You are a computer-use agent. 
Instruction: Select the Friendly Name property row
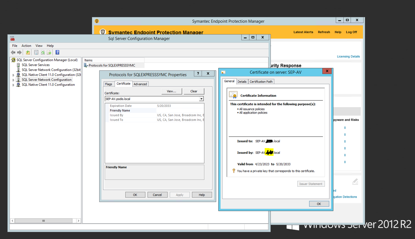(154, 111)
